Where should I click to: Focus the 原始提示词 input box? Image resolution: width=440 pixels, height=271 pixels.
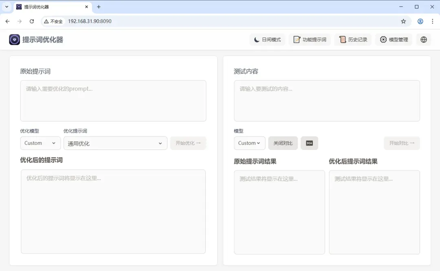tap(113, 101)
